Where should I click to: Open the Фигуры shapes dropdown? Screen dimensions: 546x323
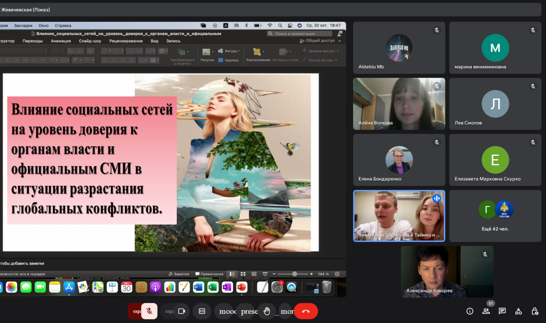[x=229, y=51]
